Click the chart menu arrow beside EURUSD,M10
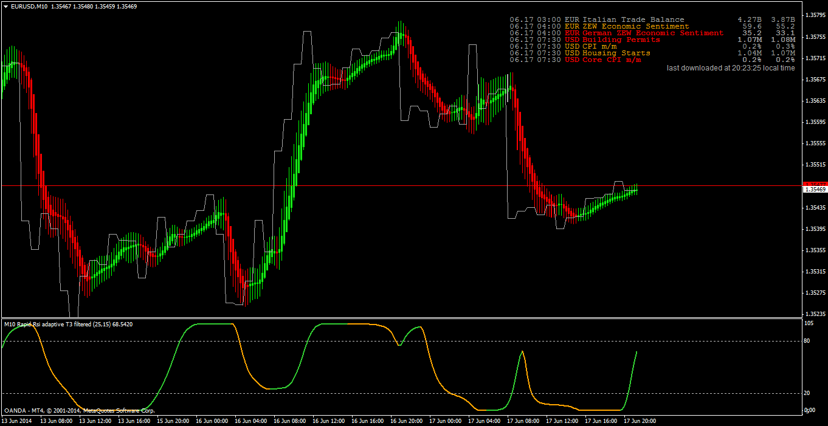This screenshot has height=426, width=828. click(x=5, y=6)
